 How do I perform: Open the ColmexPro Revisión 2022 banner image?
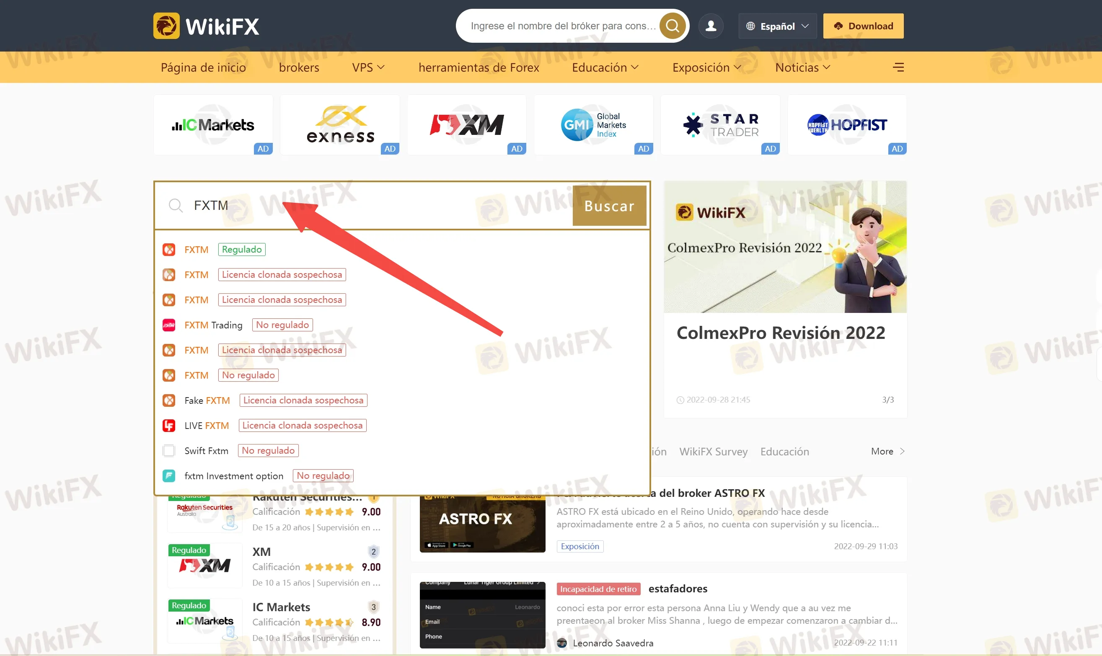pyautogui.click(x=785, y=247)
